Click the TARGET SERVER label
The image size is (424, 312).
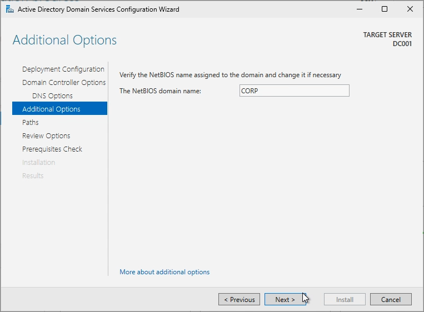click(387, 35)
